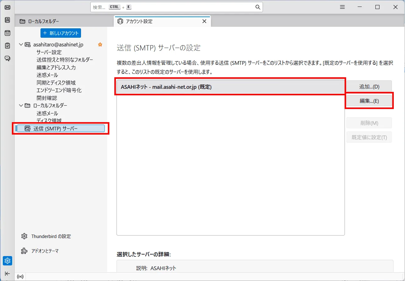Viewport: 405px width, 281px height.
Task: Open the Mail space
Action: pyautogui.click(x=7, y=7)
